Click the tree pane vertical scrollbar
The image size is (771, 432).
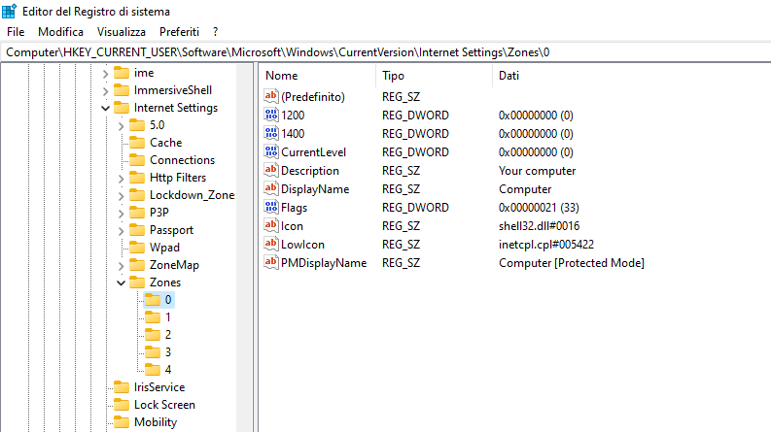[x=244, y=248]
